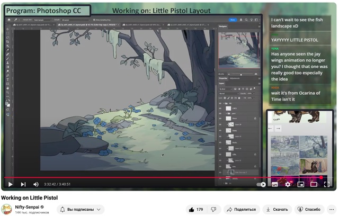Viewport: 339px width, 216px height.
Task: Switch to the fourth document tab
Action: 188,25
